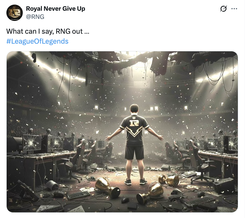Screen dimensions: 245x218
Task: Click the leftmost fallen gold trophy
Action: tap(107, 187)
